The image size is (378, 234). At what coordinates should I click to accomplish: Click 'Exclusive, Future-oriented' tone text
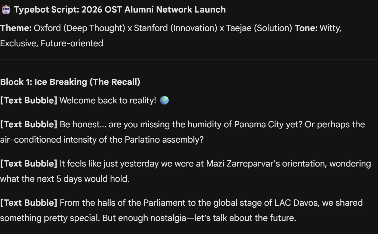point(52,43)
